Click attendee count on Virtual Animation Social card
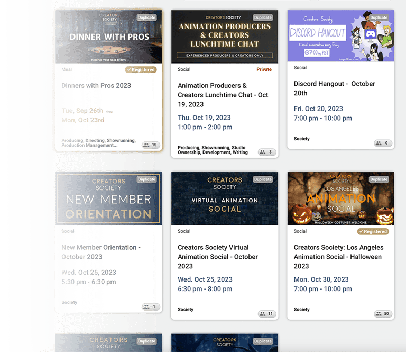Image resolution: width=406 pixels, height=352 pixels. pos(267,314)
